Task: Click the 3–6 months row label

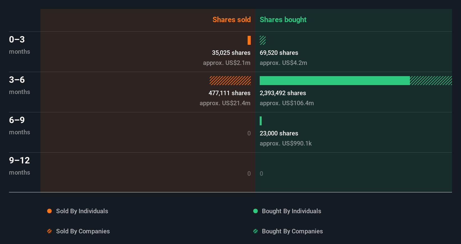Action: 19,85
